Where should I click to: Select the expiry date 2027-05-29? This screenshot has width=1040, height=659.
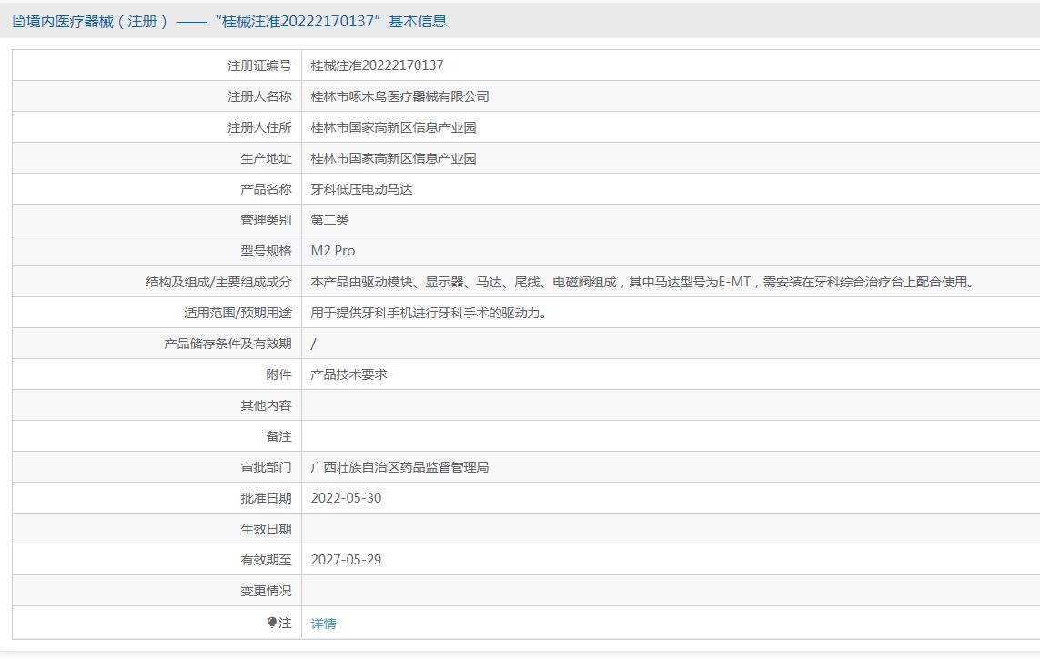click(347, 560)
